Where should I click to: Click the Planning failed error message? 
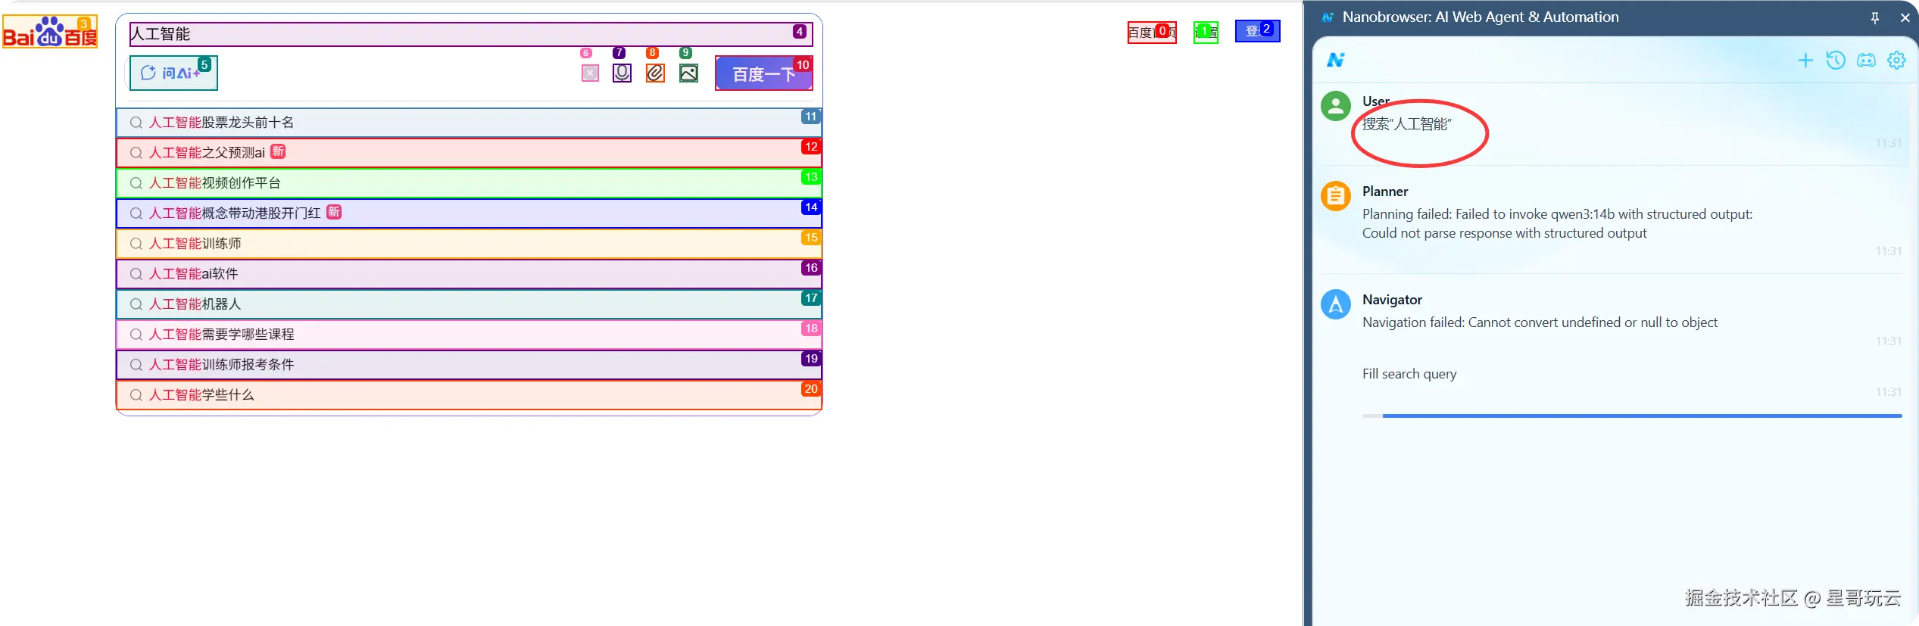point(1557,224)
